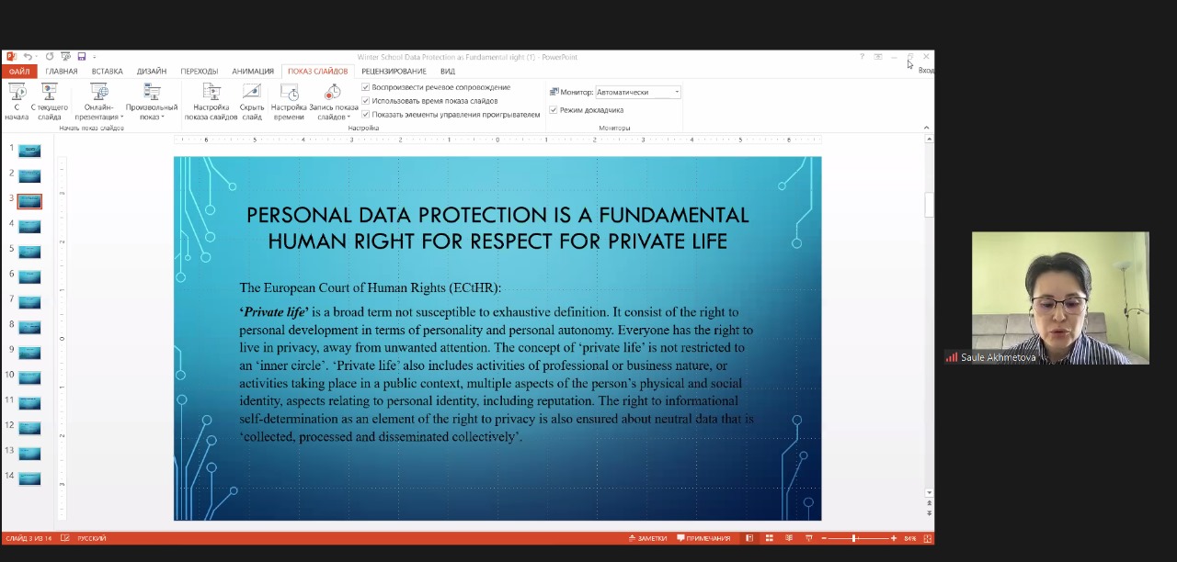Switch to the АНИМАЦИЯ tab

pos(253,71)
